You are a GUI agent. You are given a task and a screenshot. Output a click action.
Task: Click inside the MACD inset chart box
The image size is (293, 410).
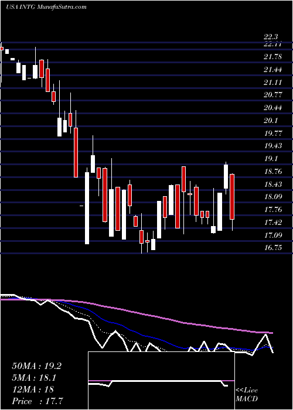coord(161,381)
